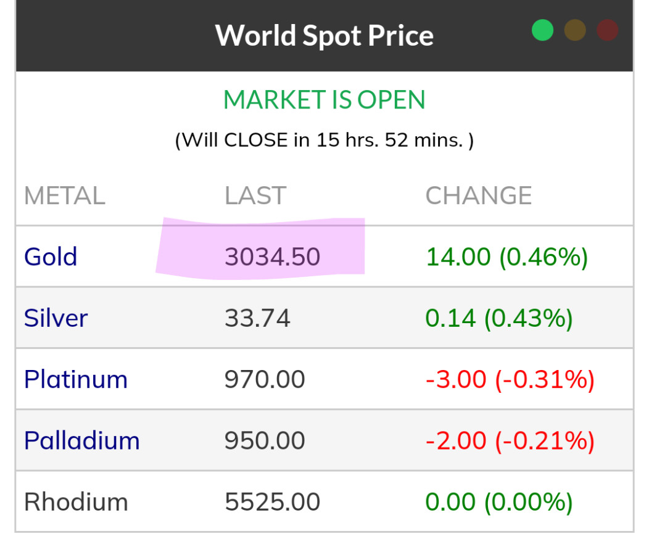The height and width of the screenshot is (555, 649).
Task: Click Platinum last price 970.00
Action: (x=264, y=379)
